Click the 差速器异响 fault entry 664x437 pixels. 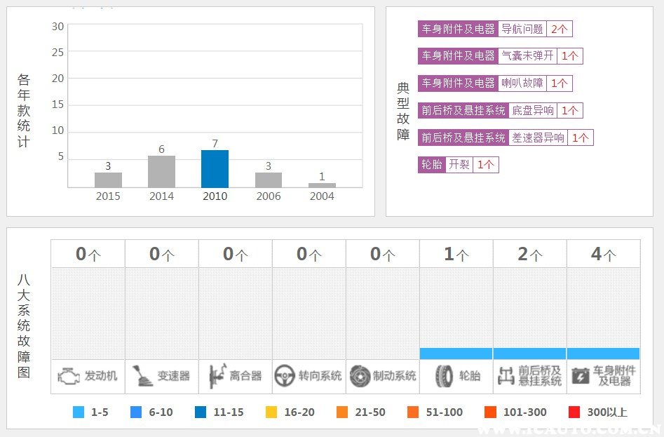538,137
